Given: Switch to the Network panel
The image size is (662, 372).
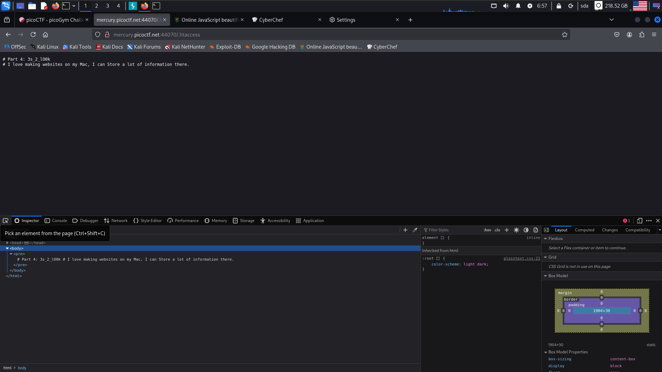Looking at the screenshot, I should 116,221.
